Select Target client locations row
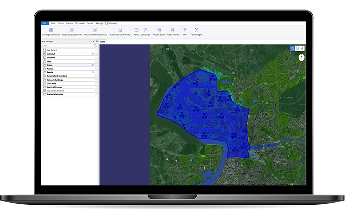 [69, 76]
